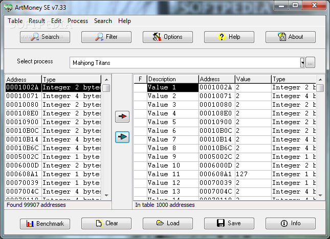This screenshot has height=239, width=330.
Task: Minimize the ArtMoney window
Action: coord(281,6)
